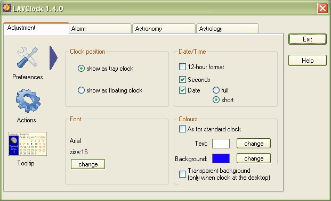Open the Preferences wrench and screwdriver icon

(x=27, y=57)
